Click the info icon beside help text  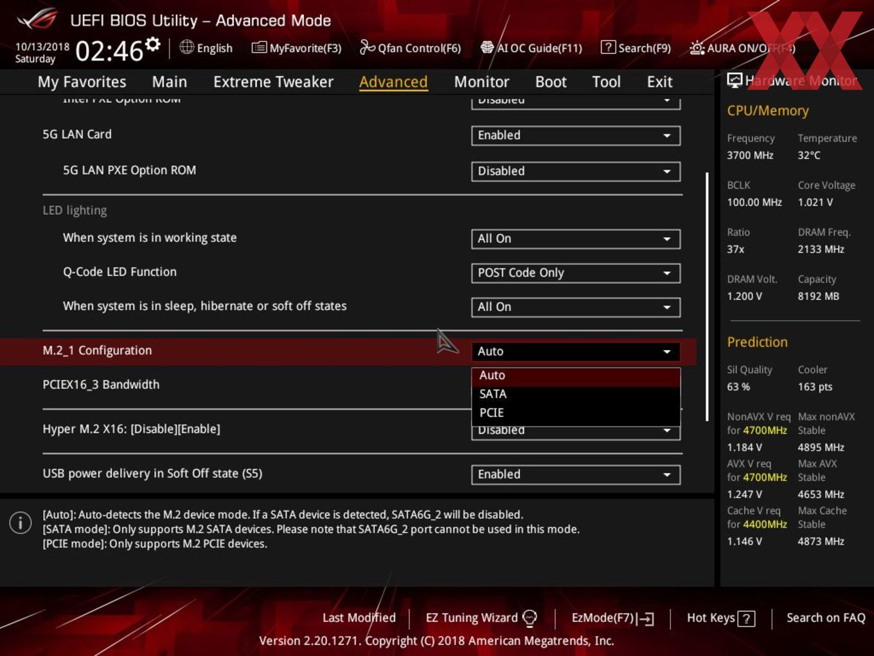click(x=21, y=523)
